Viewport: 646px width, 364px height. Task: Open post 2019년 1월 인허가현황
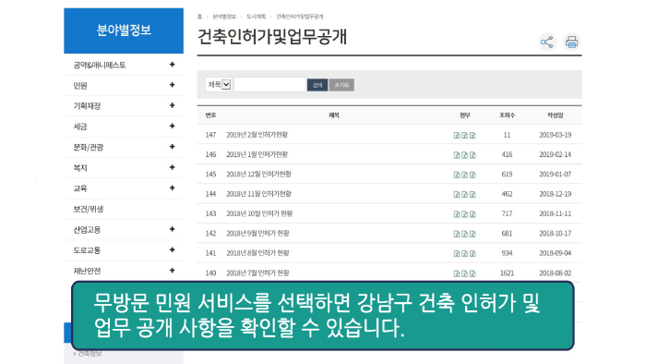click(257, 154)
